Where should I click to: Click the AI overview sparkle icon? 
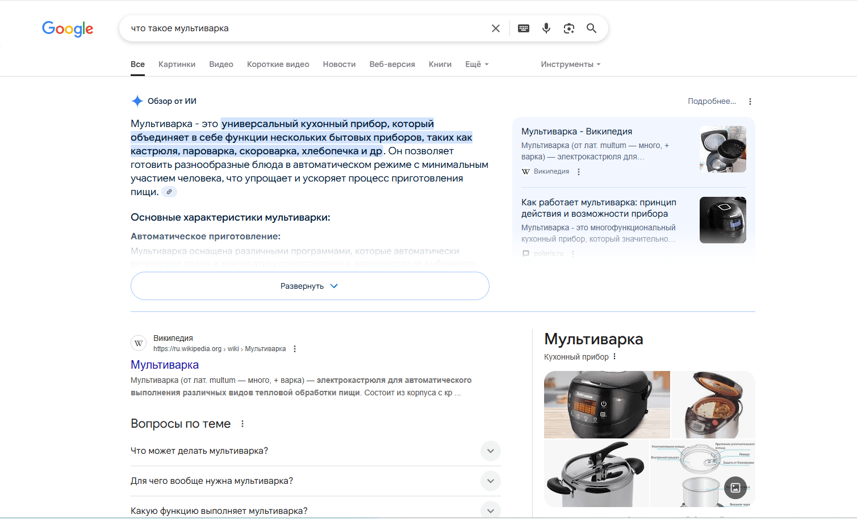click(137, 101)
